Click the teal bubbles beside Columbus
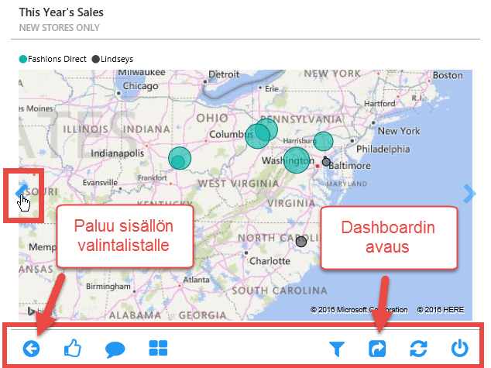Viewport: 491px width, 368px height. coord(261,133)
